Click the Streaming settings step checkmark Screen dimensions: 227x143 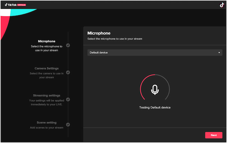coord(68,99)
